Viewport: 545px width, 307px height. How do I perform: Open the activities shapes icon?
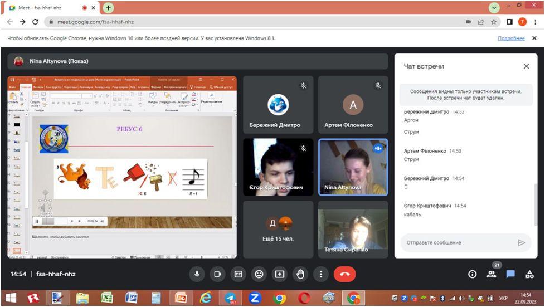[529, 274]
